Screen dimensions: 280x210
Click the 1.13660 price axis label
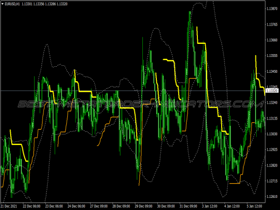[x=272, y=40]
